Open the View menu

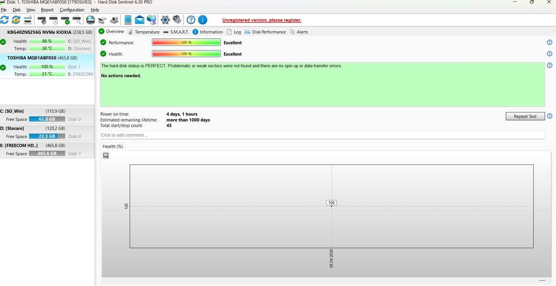pos(31,10)
